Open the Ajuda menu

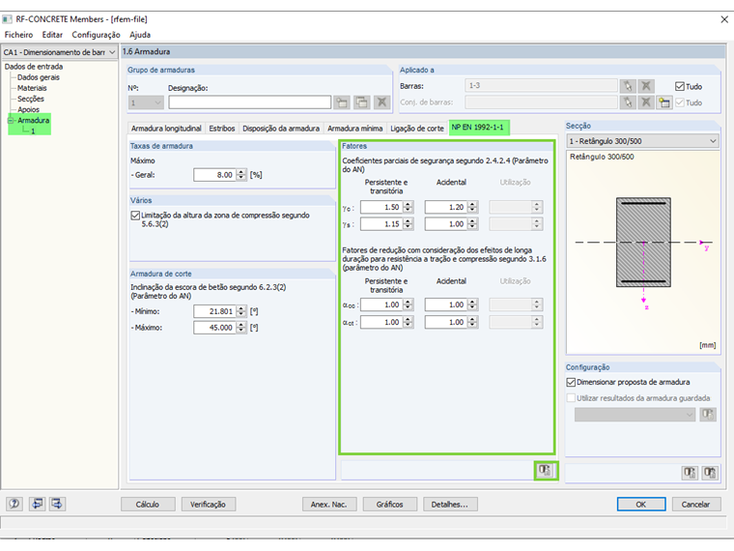140,35
